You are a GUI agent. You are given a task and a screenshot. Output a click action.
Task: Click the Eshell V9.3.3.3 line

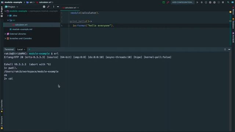(x=28, y=65)
